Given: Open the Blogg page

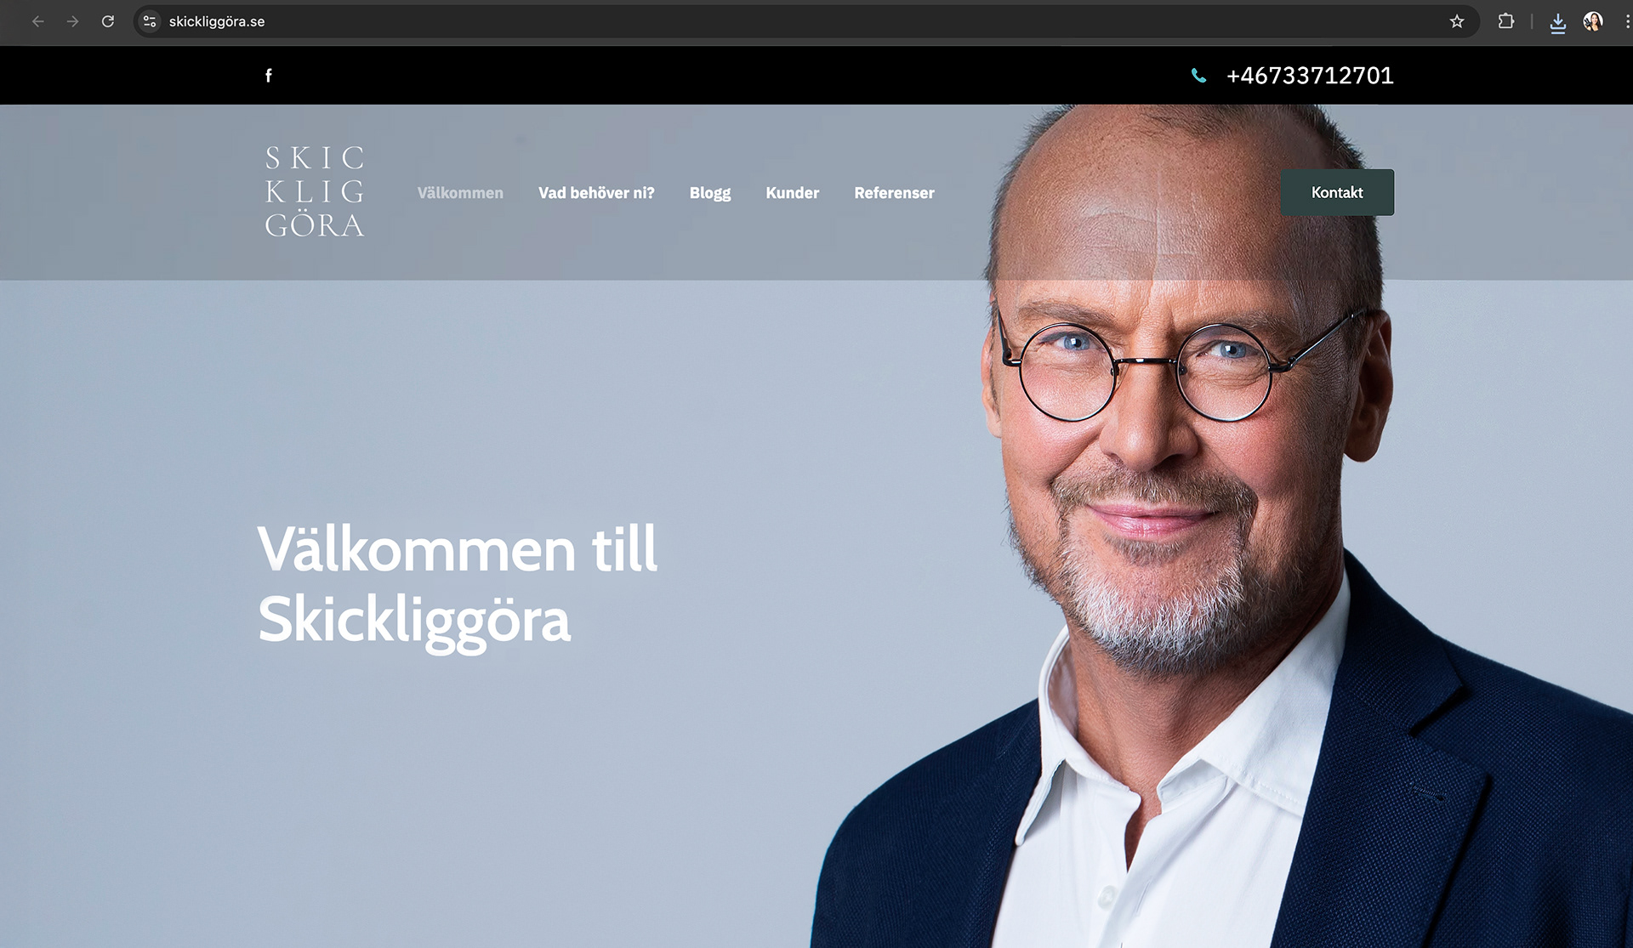Looking at the screenshot, I should pos(710,193).
